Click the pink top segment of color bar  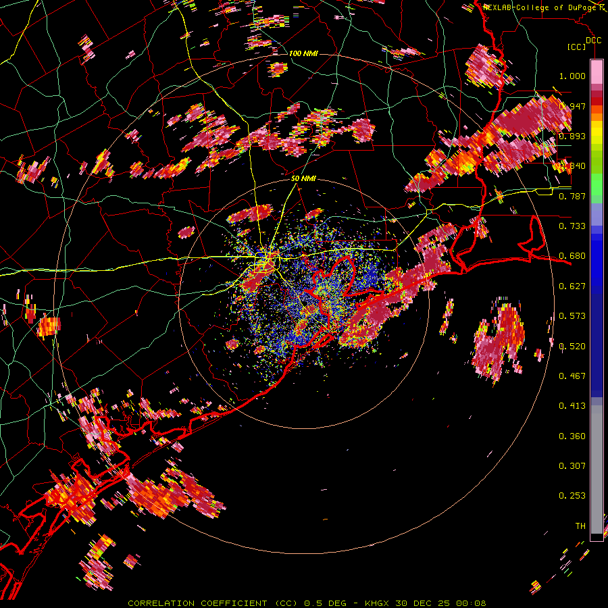point(597,72)
